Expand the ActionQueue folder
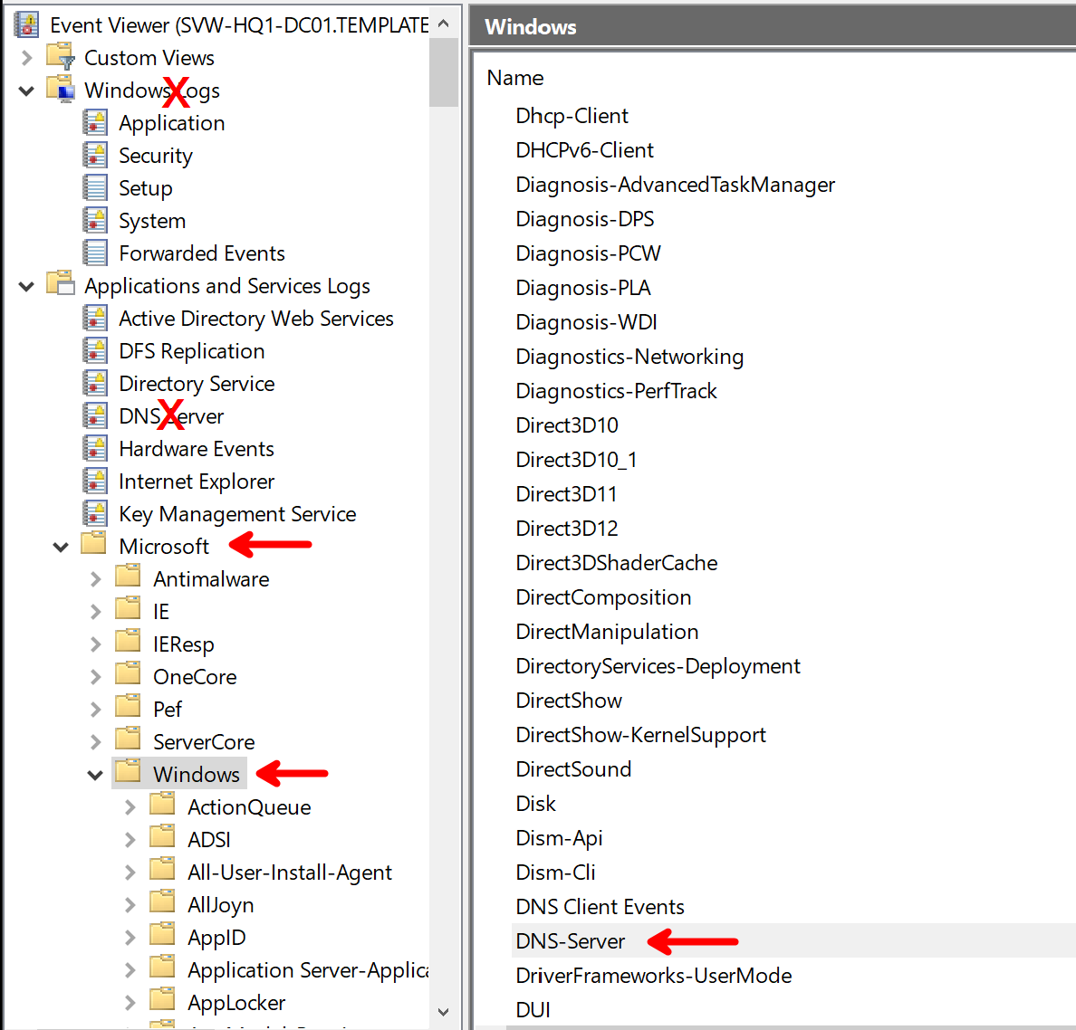 pyautogui.click(x=130, y=807)
